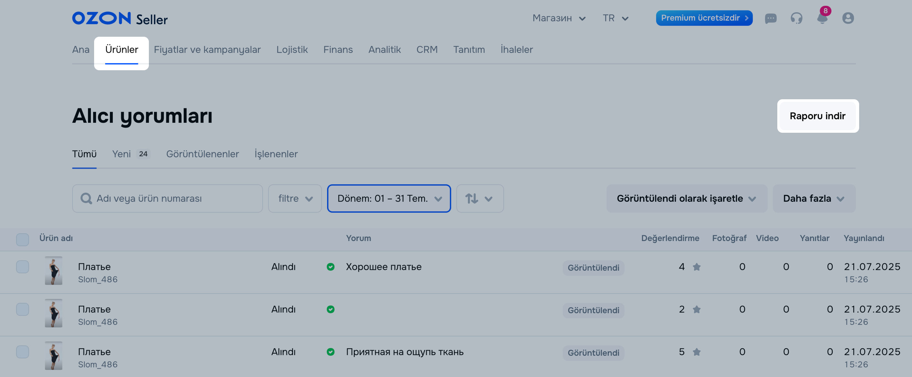Switch to the Tümü tab
Screen dimensions: 912x377
[x=84, y=154]
